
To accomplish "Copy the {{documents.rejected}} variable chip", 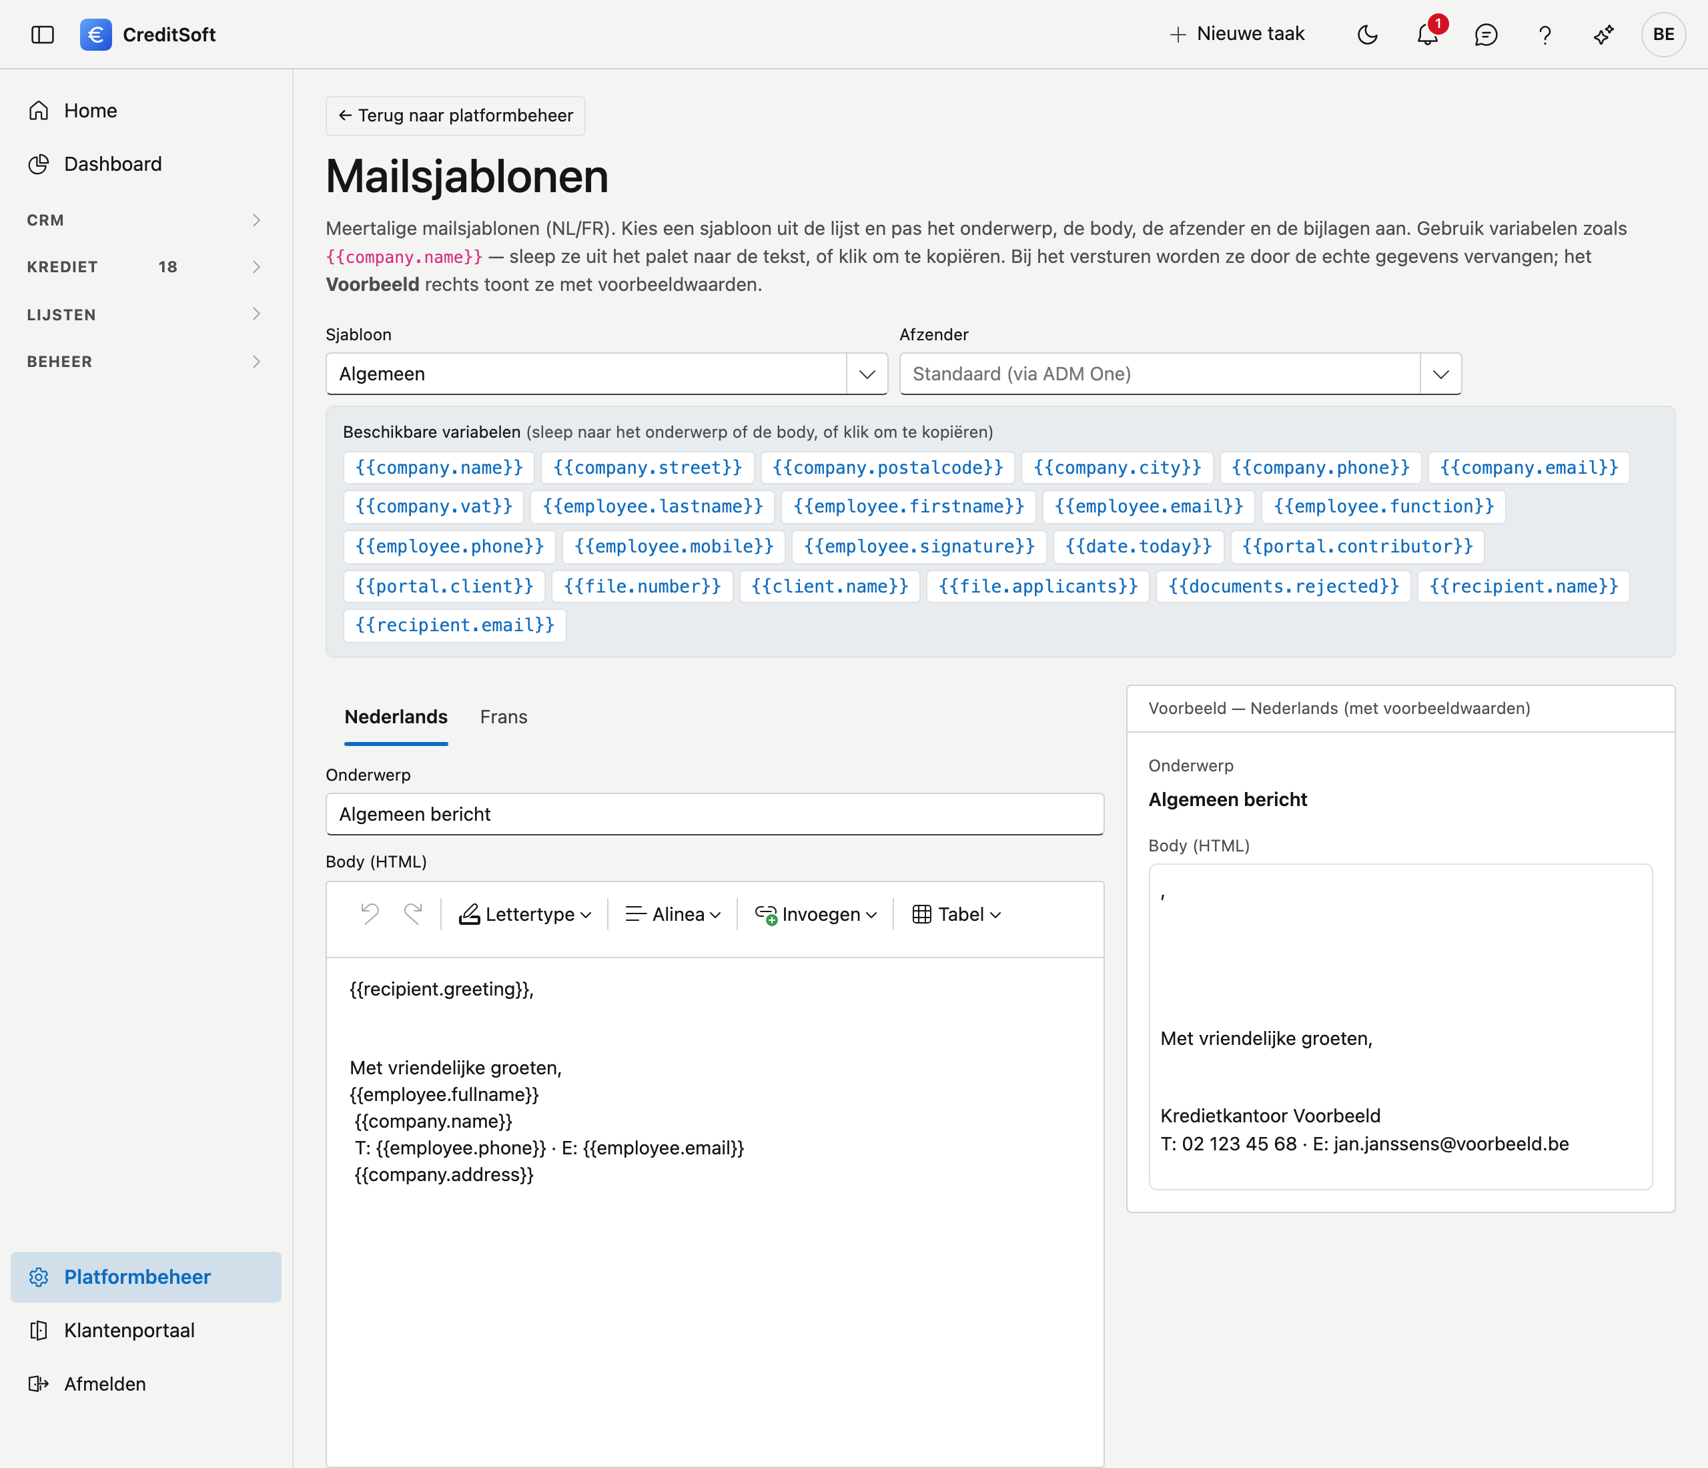I will (x=1284, y=586).
